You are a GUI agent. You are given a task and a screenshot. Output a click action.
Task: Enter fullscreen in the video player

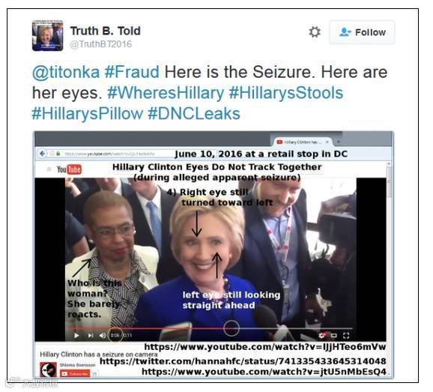point(346,335)
